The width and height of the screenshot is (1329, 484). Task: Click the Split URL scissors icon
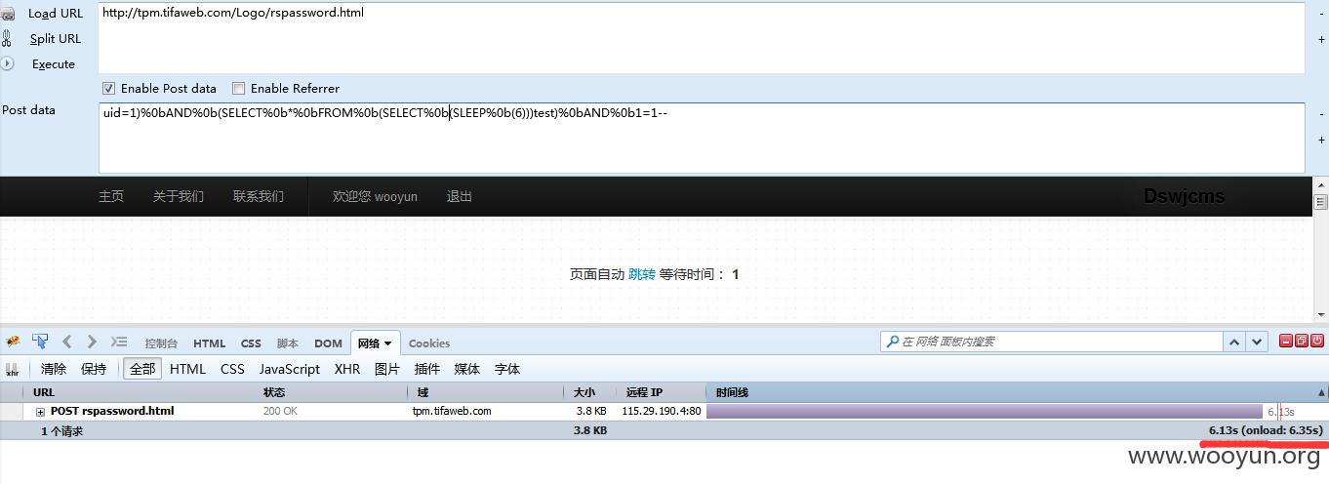pos(7,39)
